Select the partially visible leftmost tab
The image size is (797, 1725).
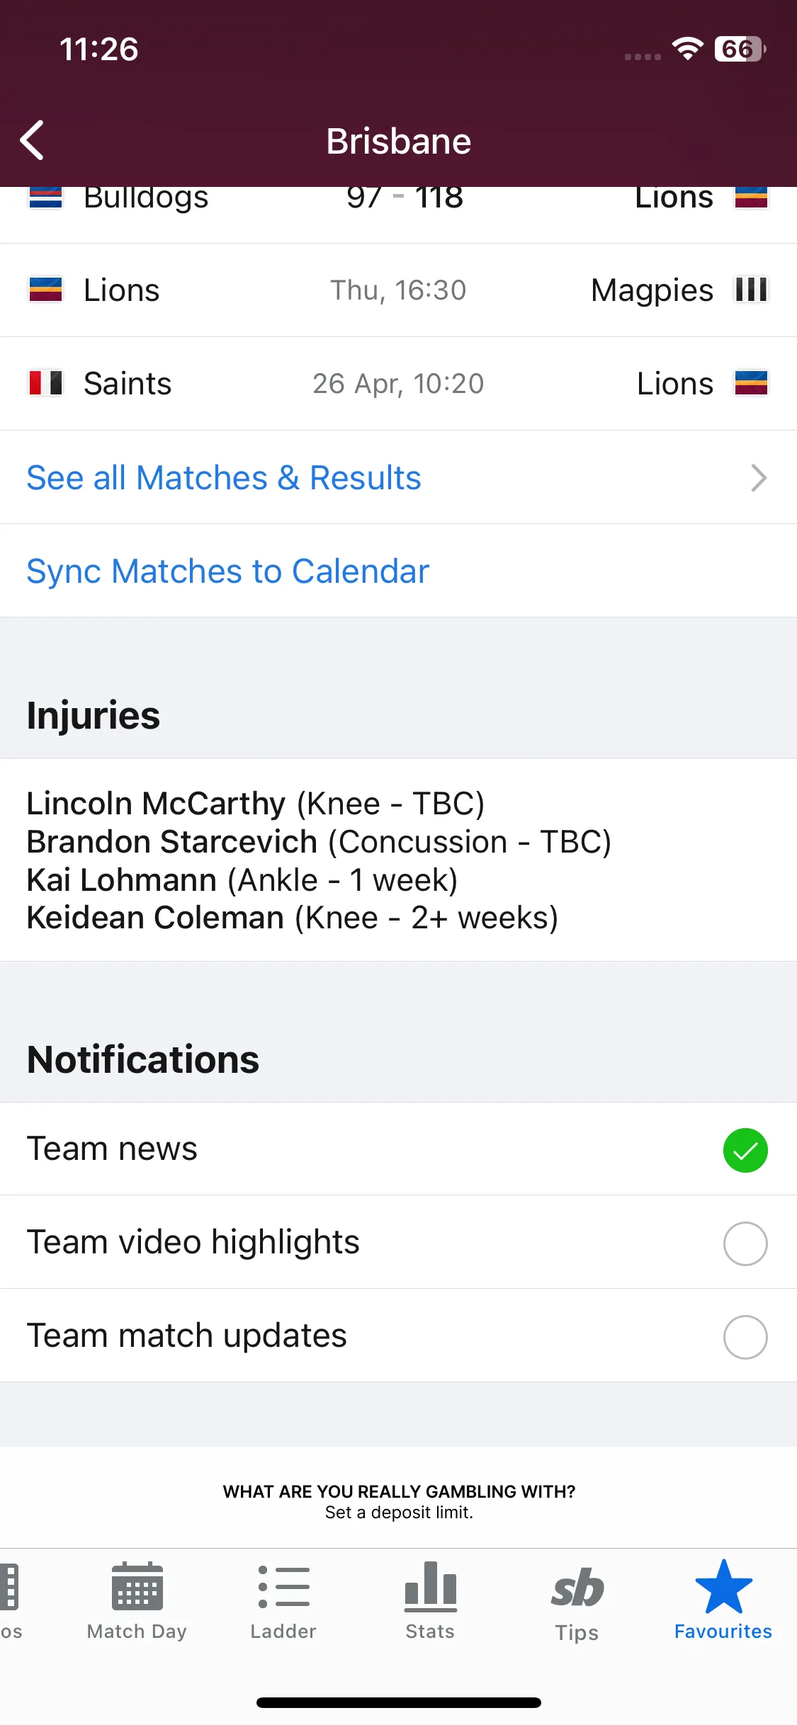coord(11,1600)
